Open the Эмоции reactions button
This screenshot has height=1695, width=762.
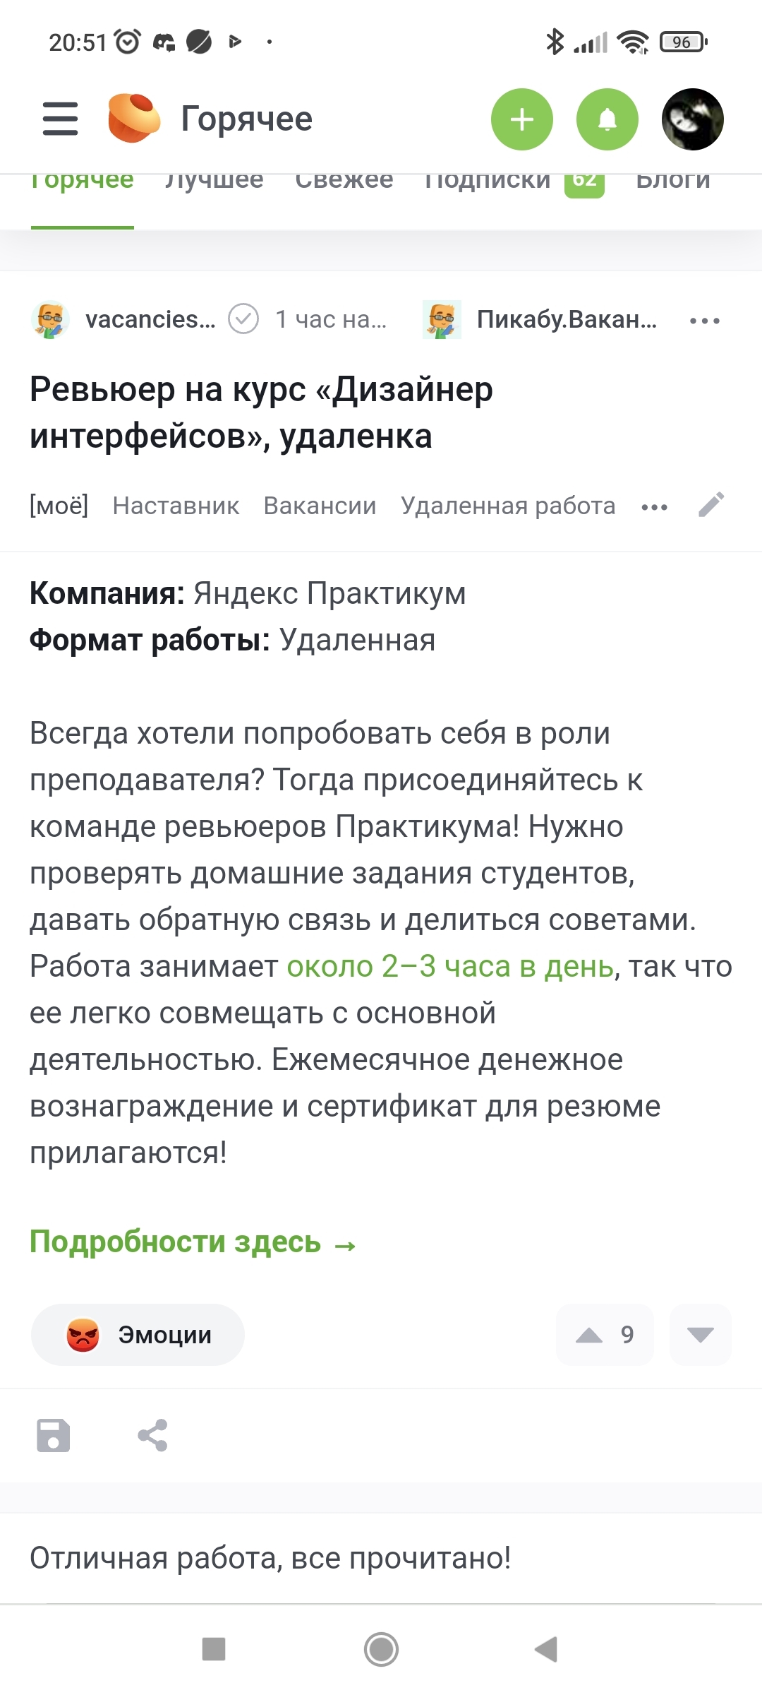(x=138, y=1335)
